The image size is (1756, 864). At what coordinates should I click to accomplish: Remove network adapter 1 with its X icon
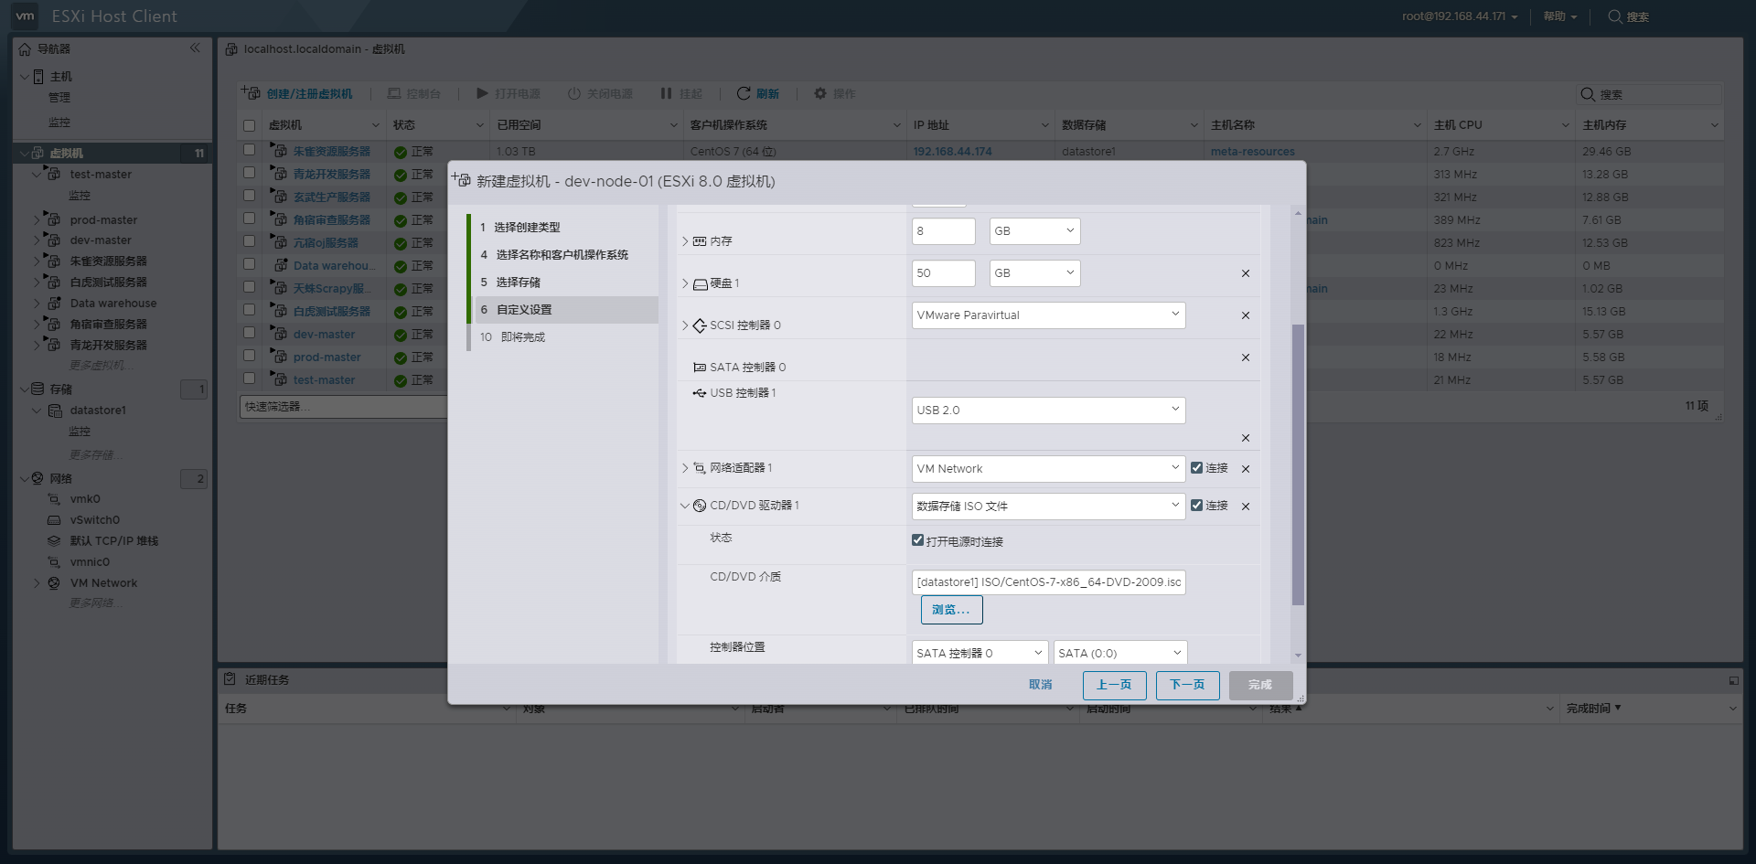pyautogui.click(x=1245, y=469)
